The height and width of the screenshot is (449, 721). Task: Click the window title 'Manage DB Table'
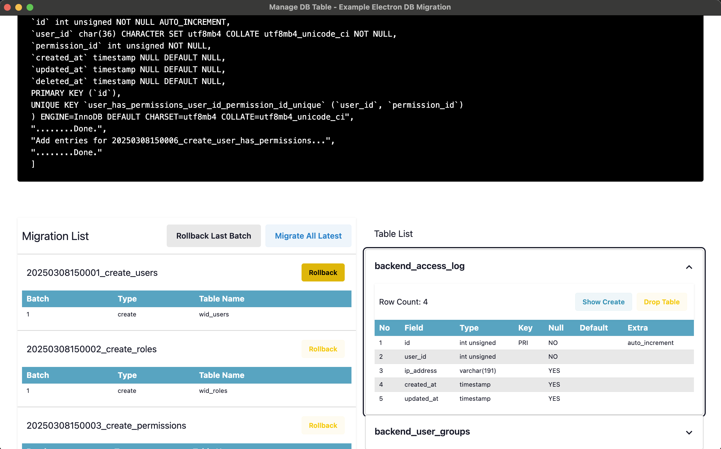(360, 7)
